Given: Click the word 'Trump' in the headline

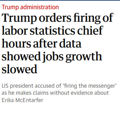Looking at the screenshot, I should pyautogui.click(x=19, y=18).
